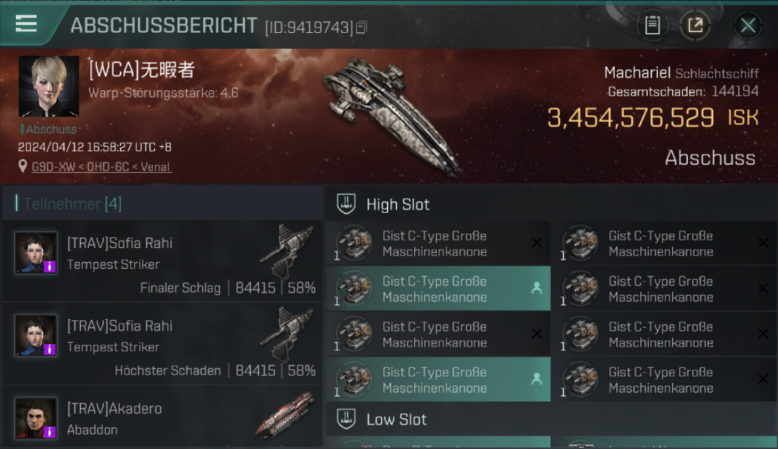Click the X mark on the first High Slot module
The image size is (778, 449).
click(x=537, y=242)
